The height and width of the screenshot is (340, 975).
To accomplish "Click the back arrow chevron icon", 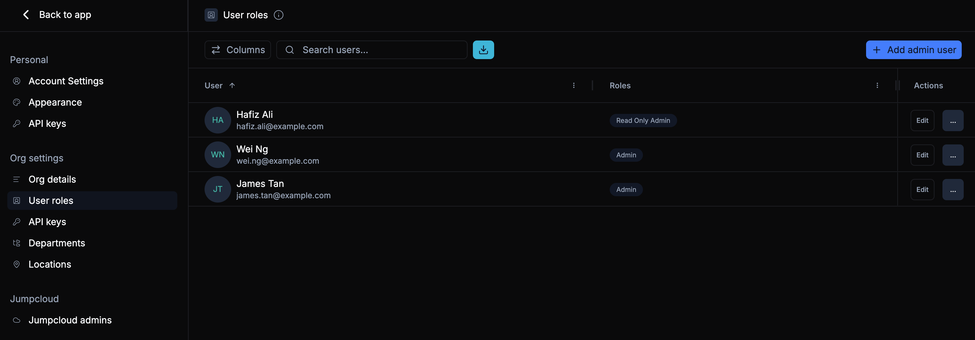I will pyautogui.click(x=26, y=15).
